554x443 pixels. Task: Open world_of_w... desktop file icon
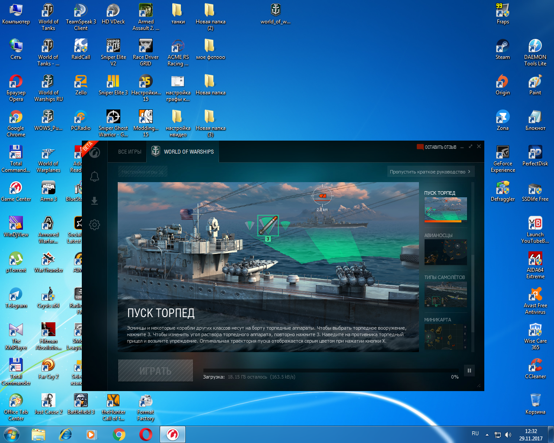275,14
